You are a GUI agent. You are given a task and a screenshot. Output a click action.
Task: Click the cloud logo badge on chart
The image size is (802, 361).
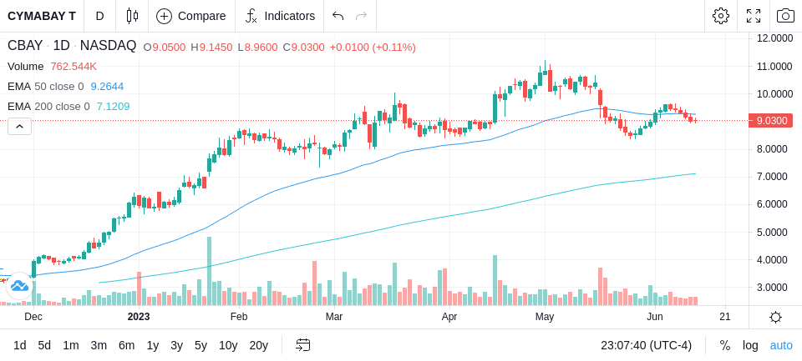pos(19,286)
